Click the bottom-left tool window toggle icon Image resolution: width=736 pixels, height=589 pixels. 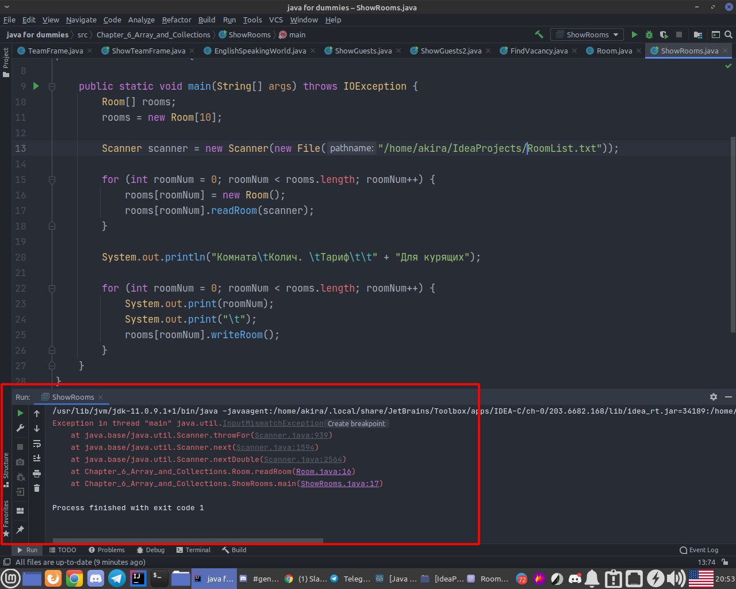[x=6, y=562]
